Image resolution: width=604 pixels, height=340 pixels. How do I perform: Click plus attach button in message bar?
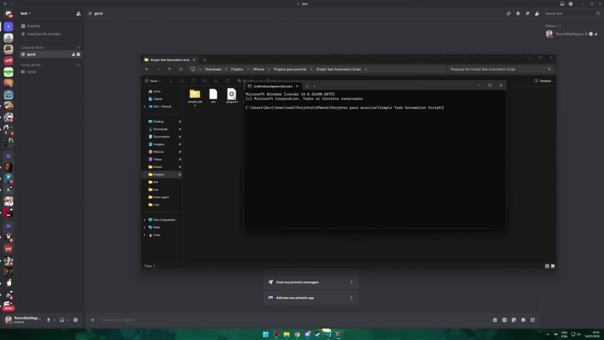pos(92,320)
